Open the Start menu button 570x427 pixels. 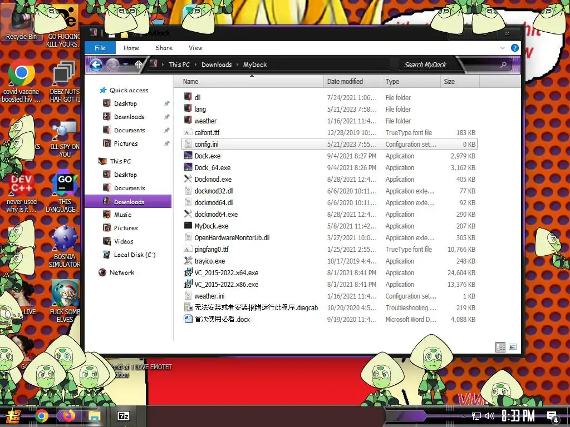pyautogui.click(x=13, y=416)
